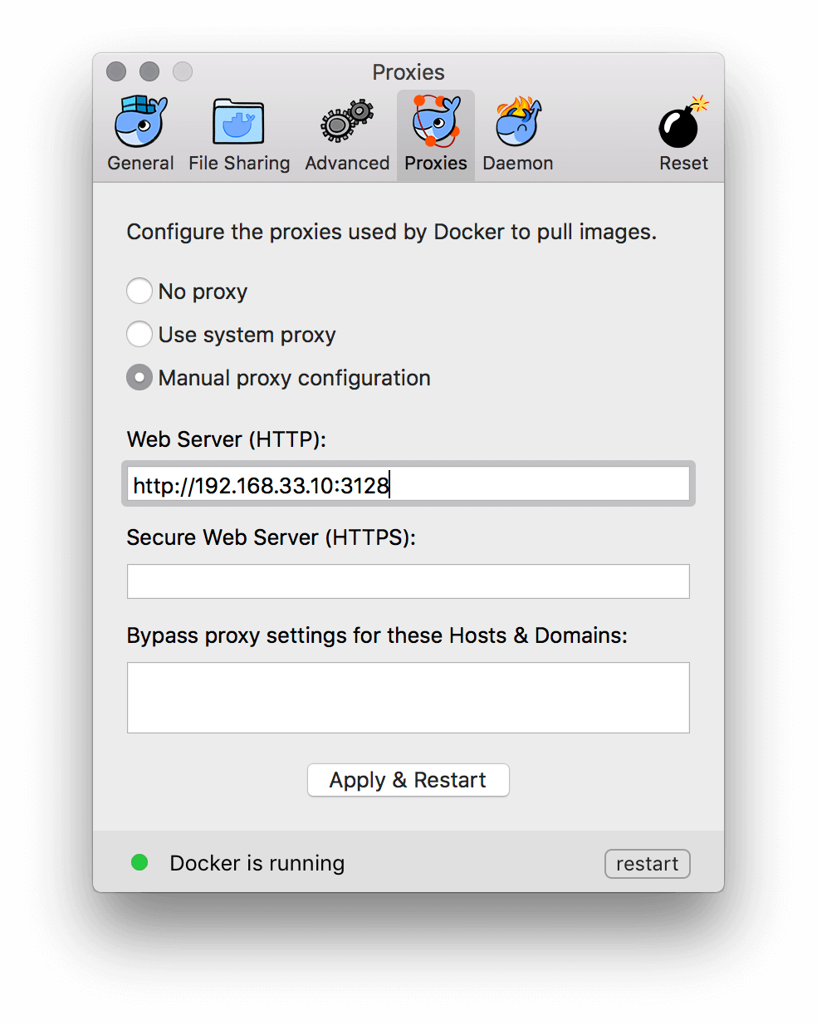This screenshot has height=1025, width=817.
Task: Switch to the Daemon tab label
Action: [x=518, y=163]
